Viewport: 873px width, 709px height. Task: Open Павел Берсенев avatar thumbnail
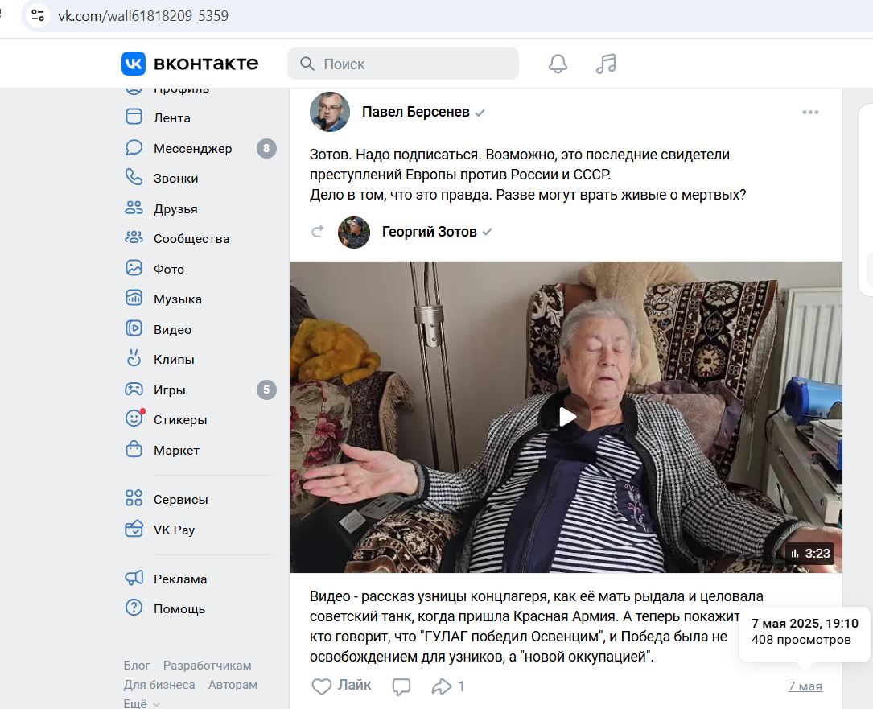click(330, 112)
